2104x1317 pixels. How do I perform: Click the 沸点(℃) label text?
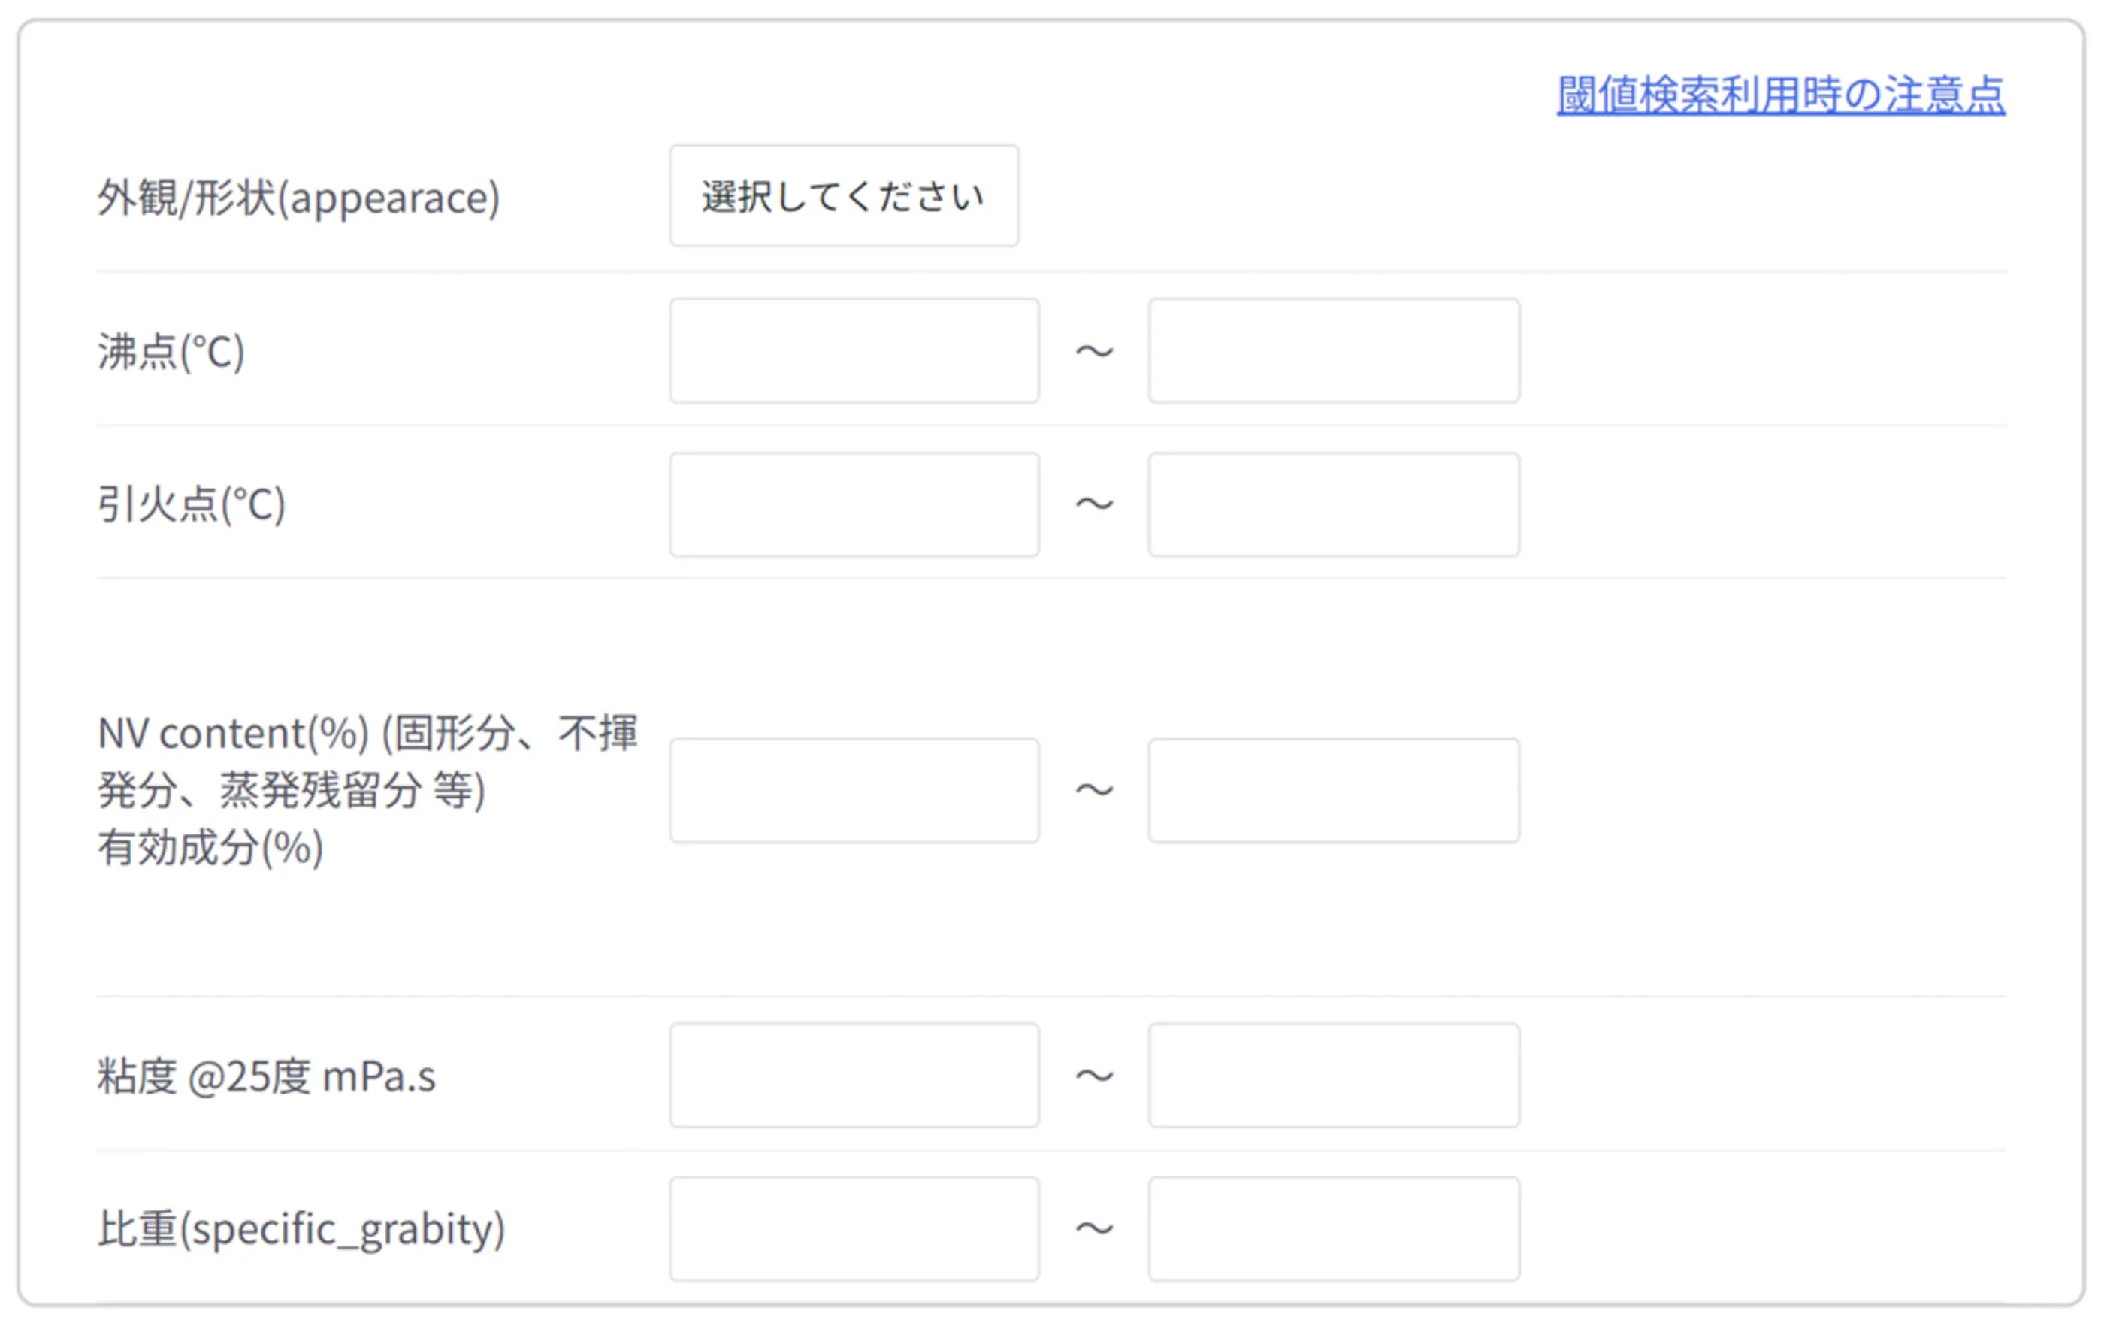[x=171, y=352]
